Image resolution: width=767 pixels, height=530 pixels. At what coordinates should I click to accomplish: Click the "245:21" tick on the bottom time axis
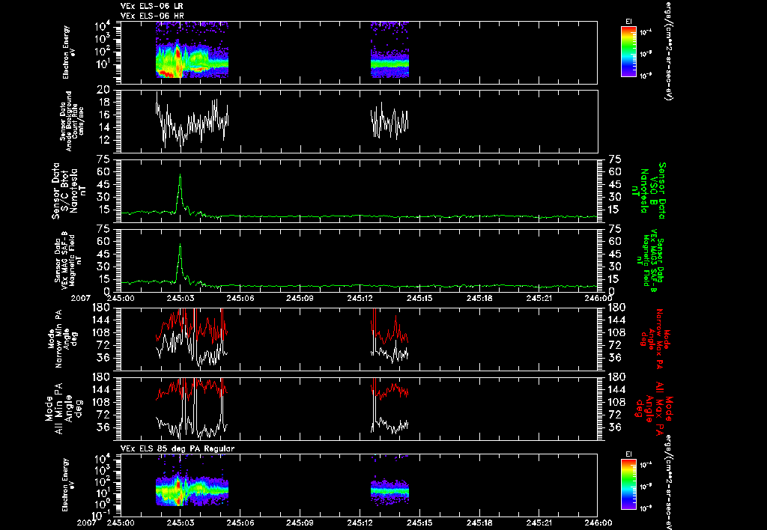click(539, 523)
